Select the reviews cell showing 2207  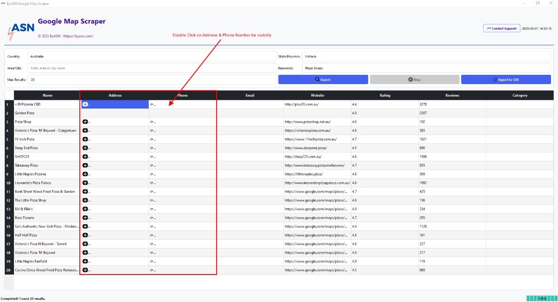pyautogui.click(x=453, y=113)
